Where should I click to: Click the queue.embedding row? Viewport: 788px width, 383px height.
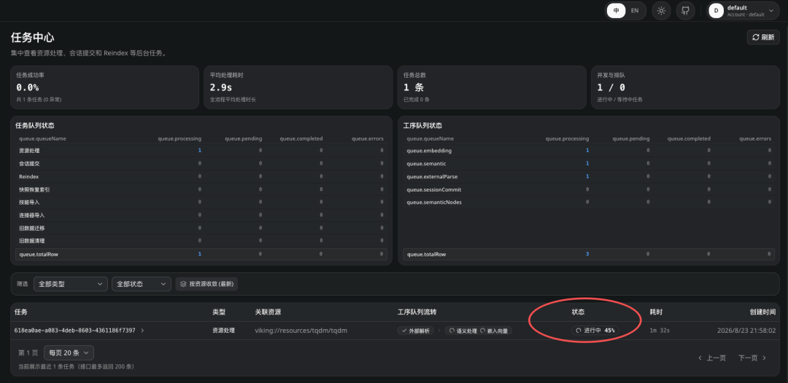click(x=589, y=151)
